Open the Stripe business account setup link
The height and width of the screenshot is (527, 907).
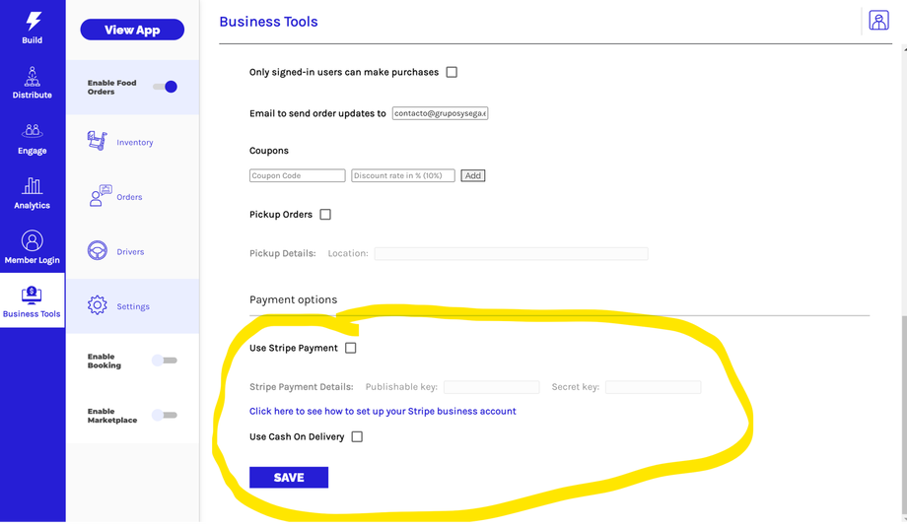[383, 411]
